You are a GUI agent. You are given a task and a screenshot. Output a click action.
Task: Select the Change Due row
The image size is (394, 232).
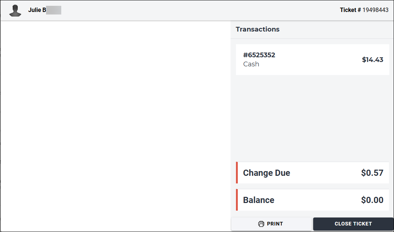tap(312, 173)
